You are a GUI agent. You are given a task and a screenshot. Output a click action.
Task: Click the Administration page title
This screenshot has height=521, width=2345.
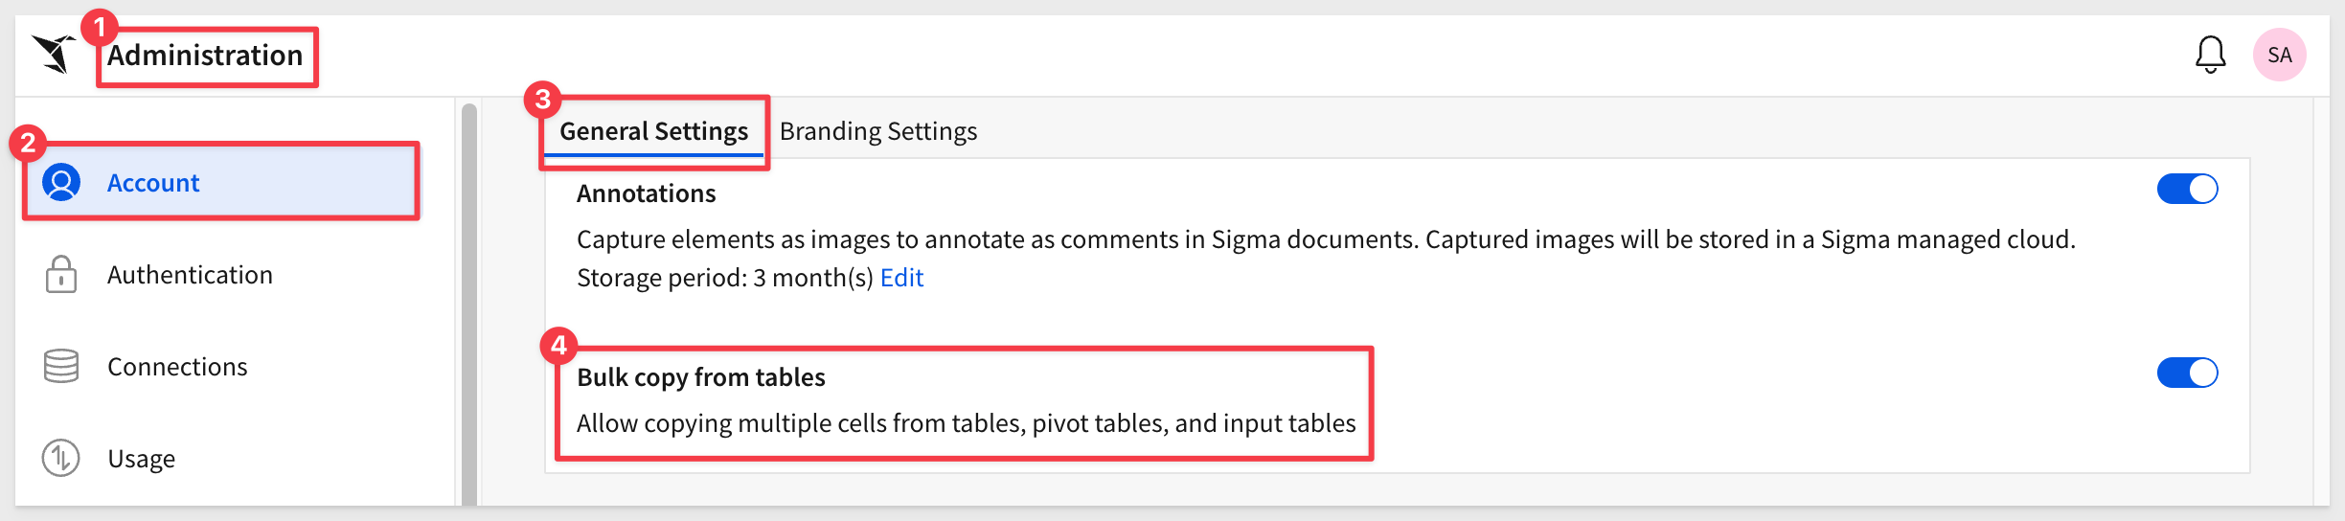205,56
